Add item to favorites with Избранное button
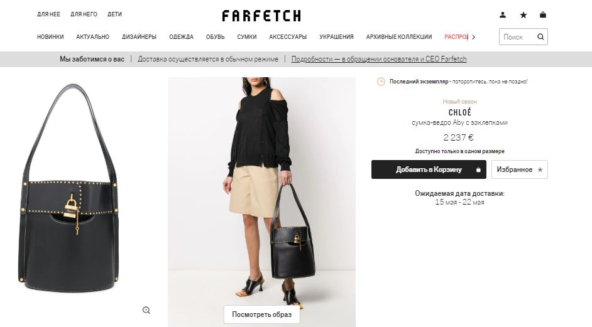This screenshot has width=592, height=327. pyautogui.click(x=520, y=169)
